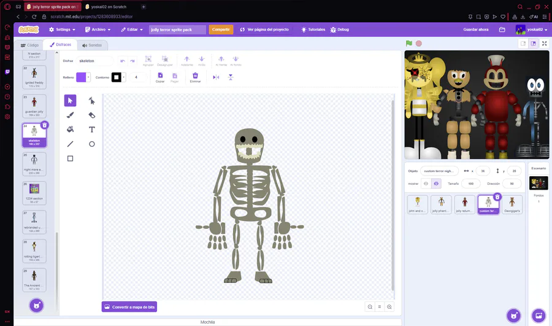Expand the yoskai02 account menu
The image size is (552, 326).
(x=532, y=29)
